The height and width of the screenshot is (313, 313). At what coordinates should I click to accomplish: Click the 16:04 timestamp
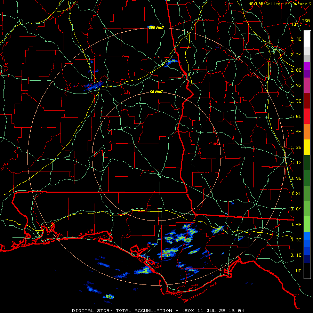pyautogui.click(x=236, y=311)
